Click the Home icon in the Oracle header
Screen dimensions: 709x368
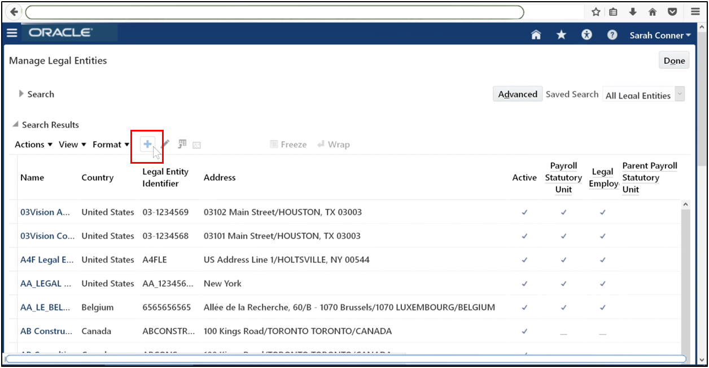pos(535,34)
